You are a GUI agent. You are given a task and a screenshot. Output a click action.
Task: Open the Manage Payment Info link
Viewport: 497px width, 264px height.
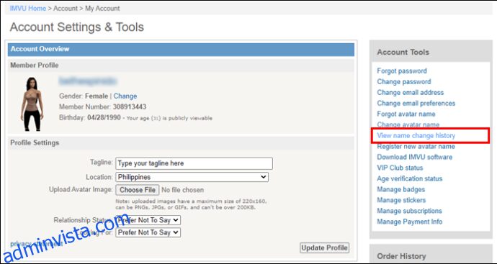tap(410, 222)
